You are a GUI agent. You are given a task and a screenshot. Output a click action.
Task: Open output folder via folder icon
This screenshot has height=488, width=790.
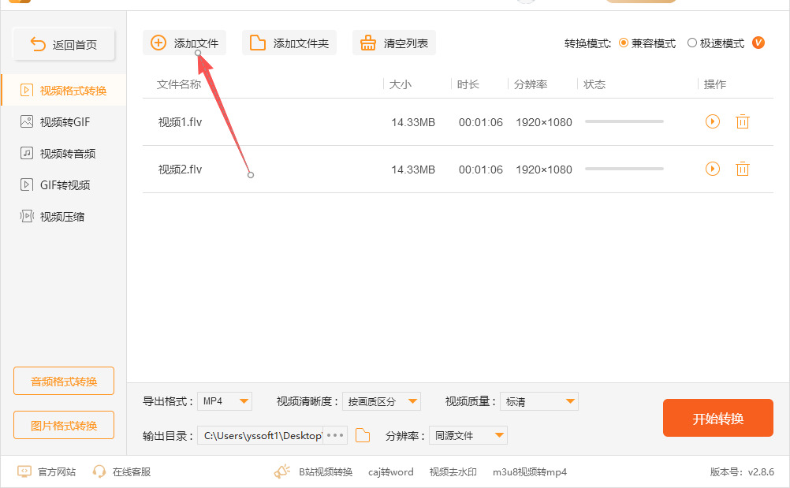(x=363, y=435)
